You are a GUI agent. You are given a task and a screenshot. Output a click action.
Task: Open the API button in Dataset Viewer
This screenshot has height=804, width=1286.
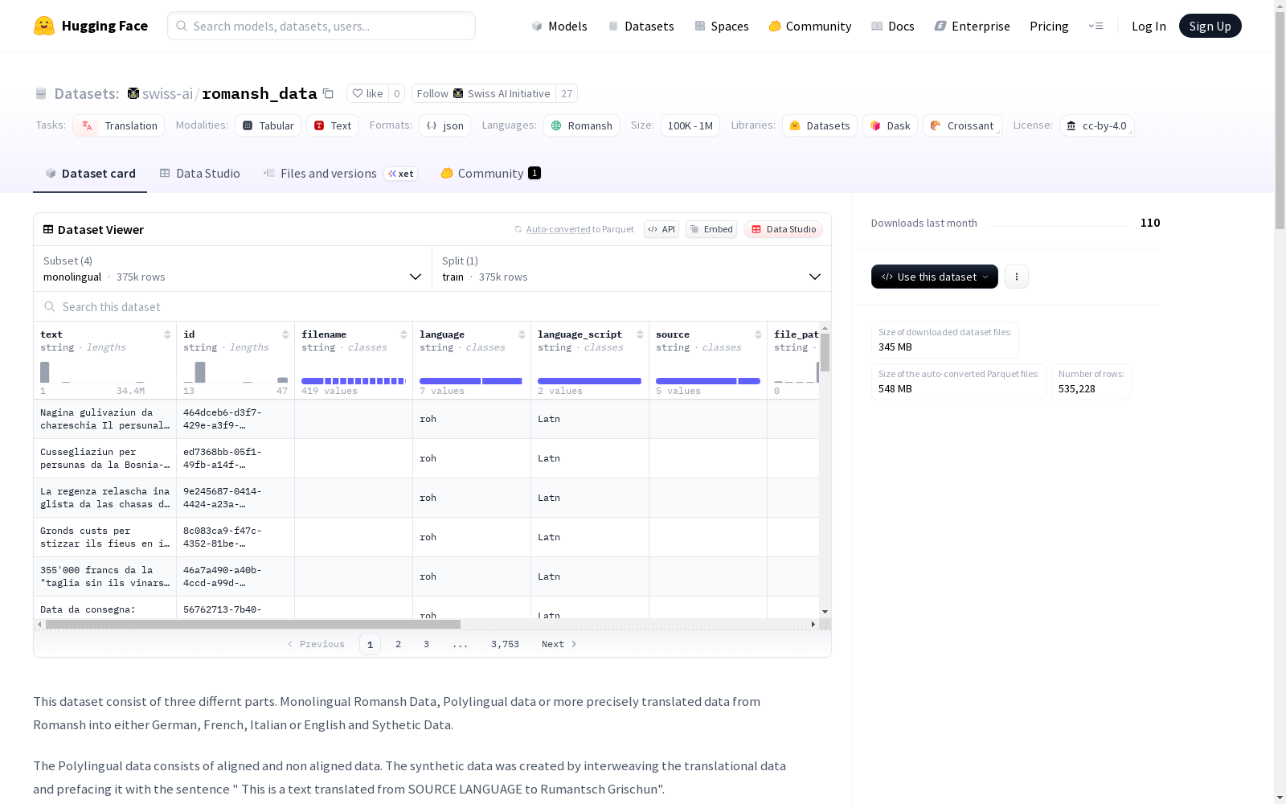[661, 229]
